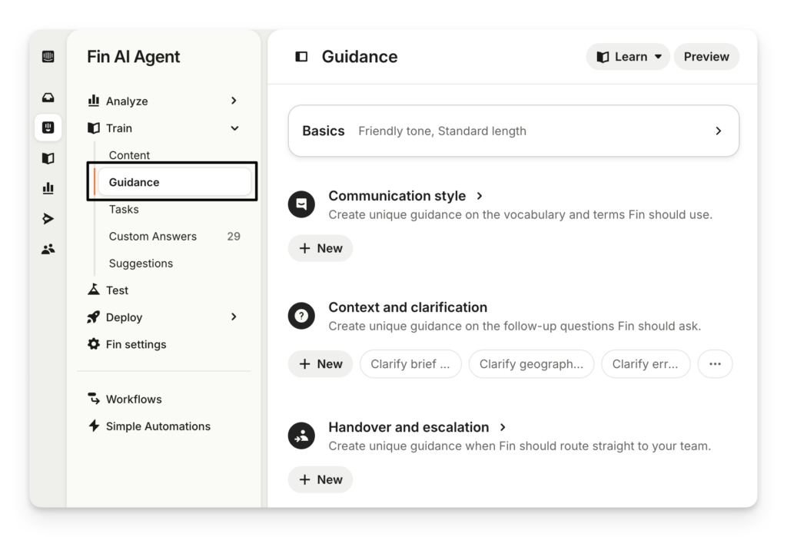Open the 'Clarify geograph...' guidance chip

point(532,364)
